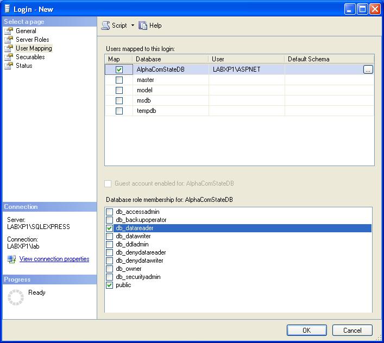Switch to the Securables page

click(x=30, y=57)
